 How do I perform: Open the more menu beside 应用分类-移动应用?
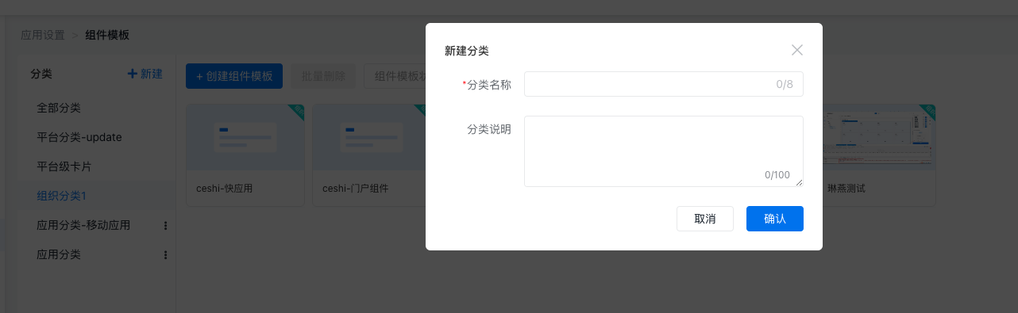(x=165, y=226)
